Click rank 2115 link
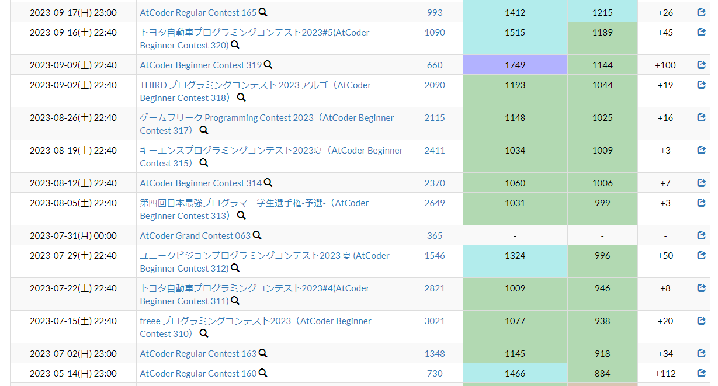The image size is (718, 386). pos(435,117)
